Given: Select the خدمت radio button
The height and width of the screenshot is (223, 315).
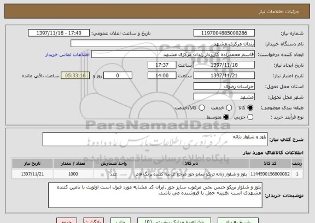Looking at the screenshot, I should 229,108.
